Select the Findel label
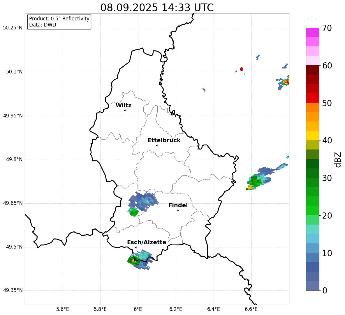The height and width of the screenshot is (315, 345). (178, 205)
